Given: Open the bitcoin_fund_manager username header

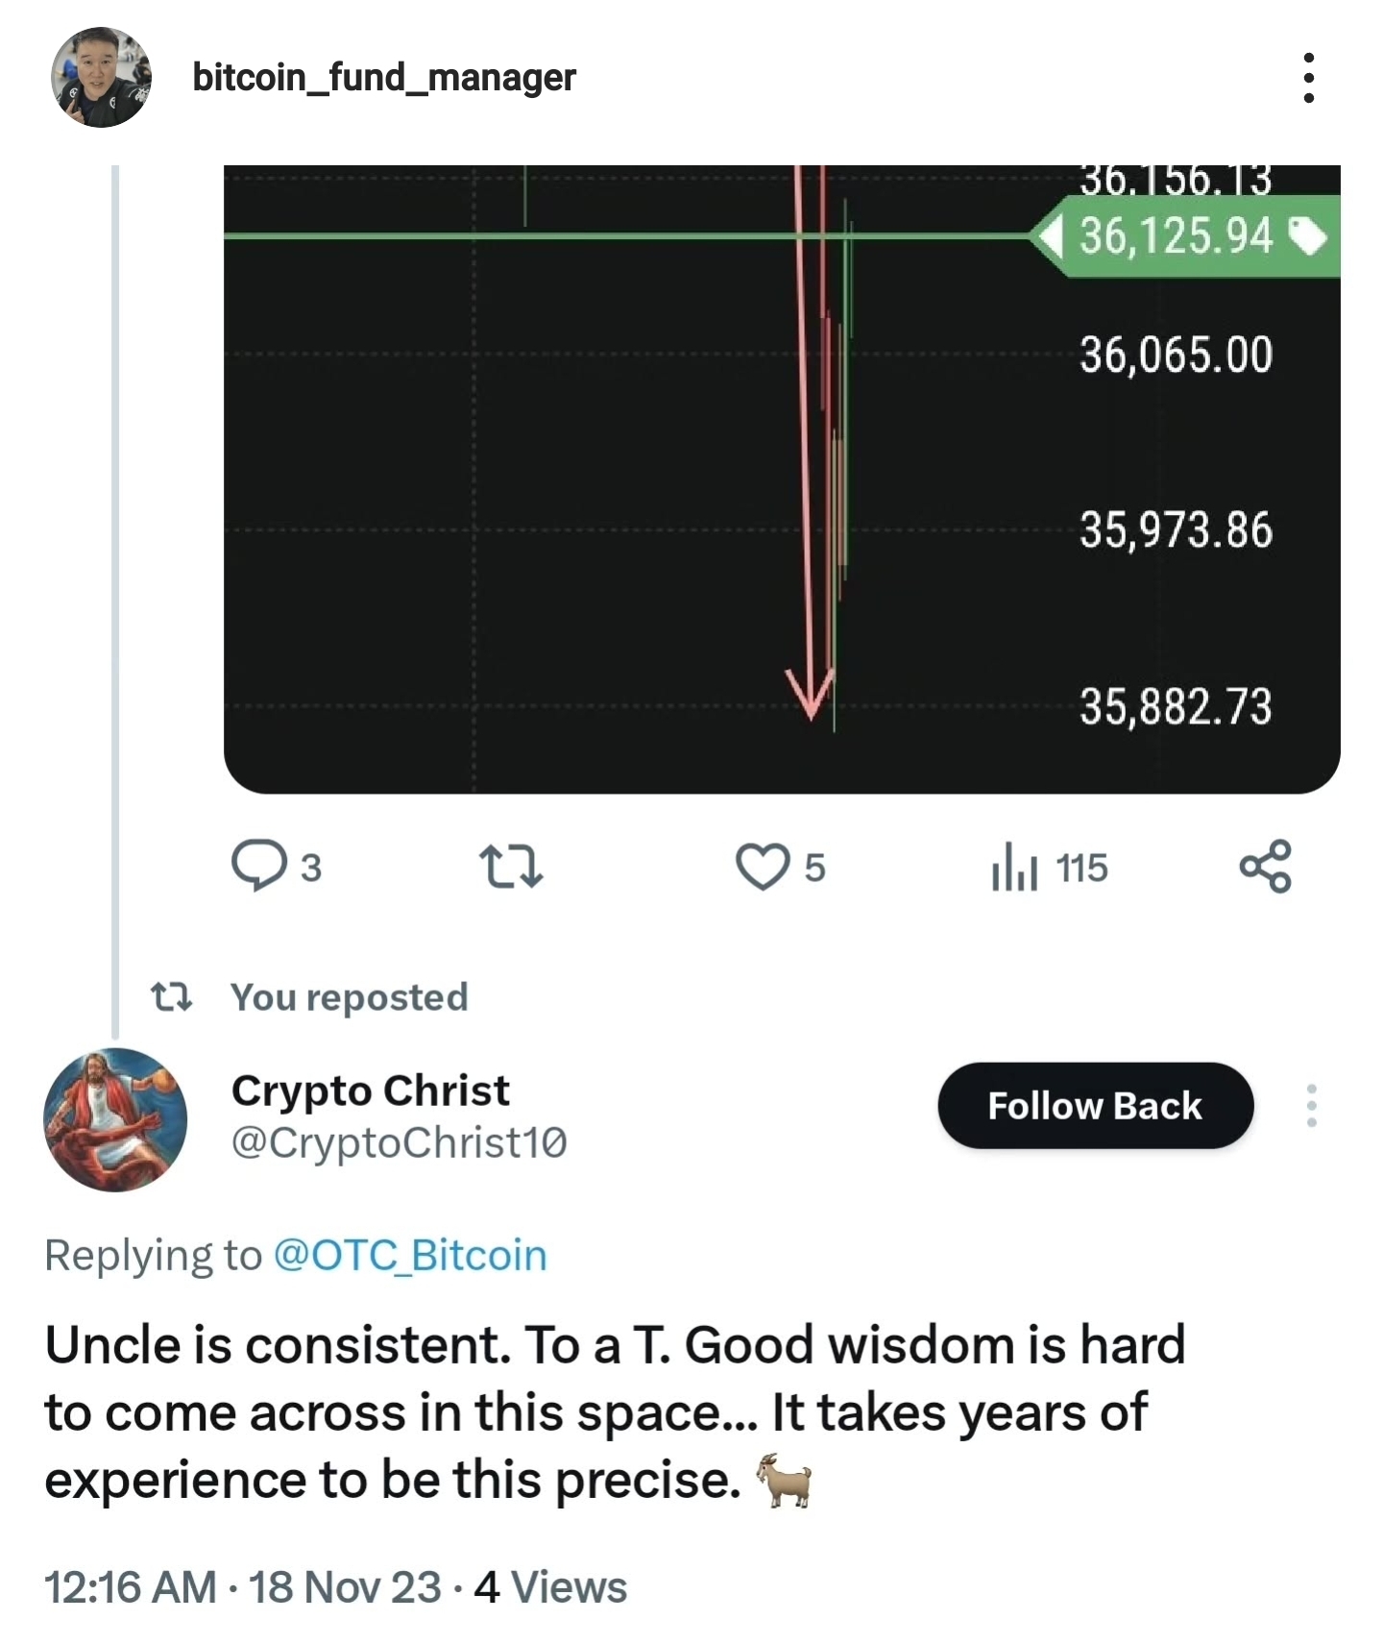Looking at the screenshot, I should [x=384, y=79].
